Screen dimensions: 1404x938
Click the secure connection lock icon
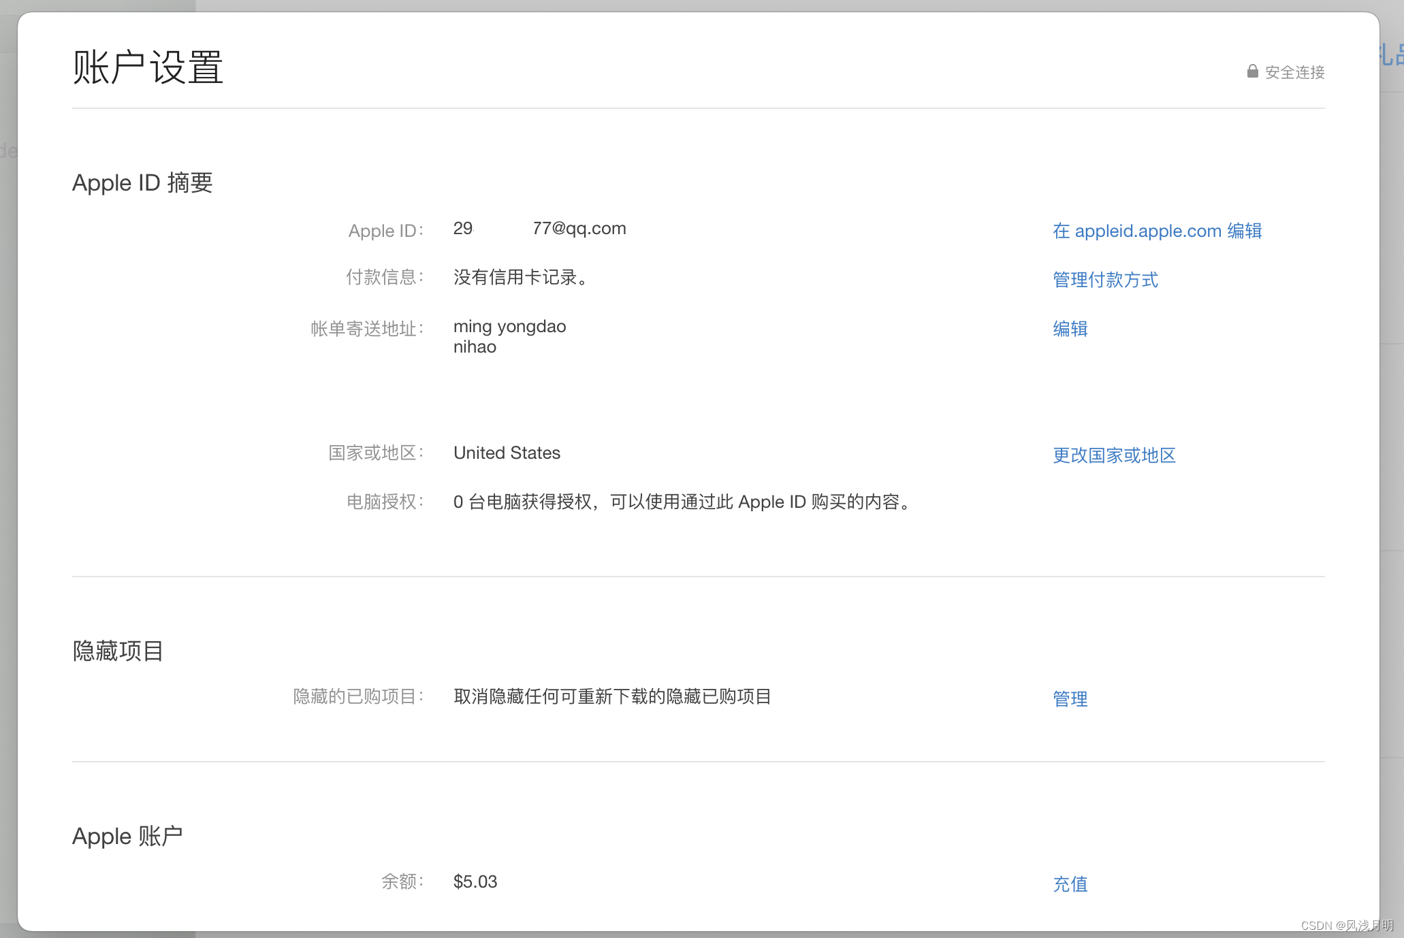(1252, 71)
